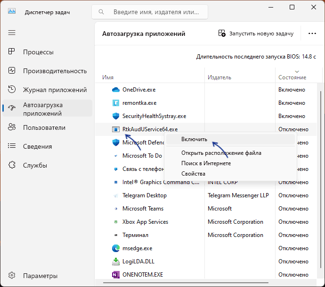Screen dimensions: 325x287
Task: Click the search field
Action: coord(150,12)
